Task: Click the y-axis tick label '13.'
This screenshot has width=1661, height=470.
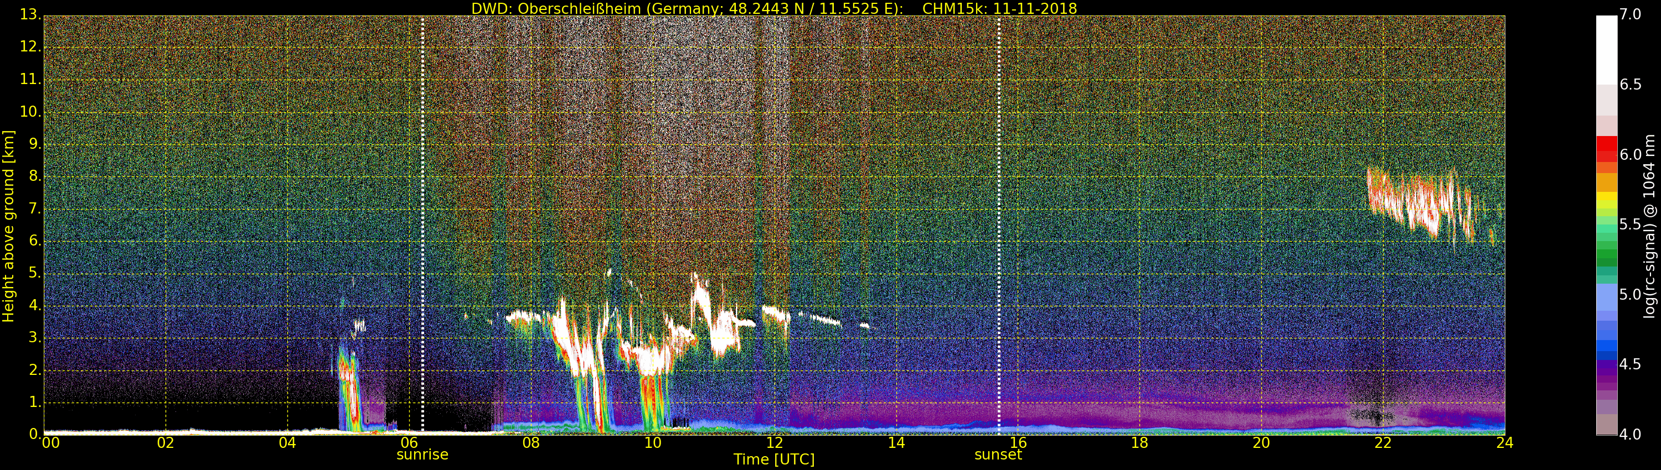Action: tap(31, 15)
